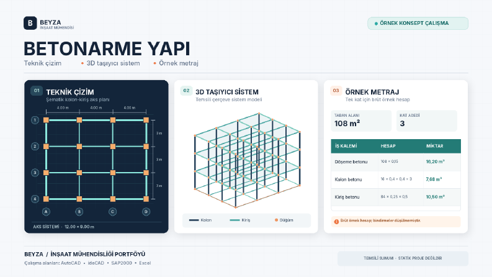This screenshot has height=277, width=492.
Task: Click the Düğüm orange legend dot
Action: tap(276, 220)
